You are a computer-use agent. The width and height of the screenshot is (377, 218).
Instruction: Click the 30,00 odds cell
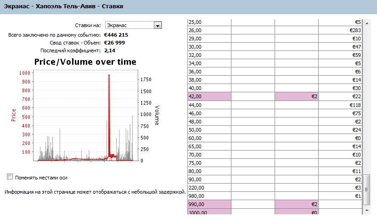[x=209, y=47]
